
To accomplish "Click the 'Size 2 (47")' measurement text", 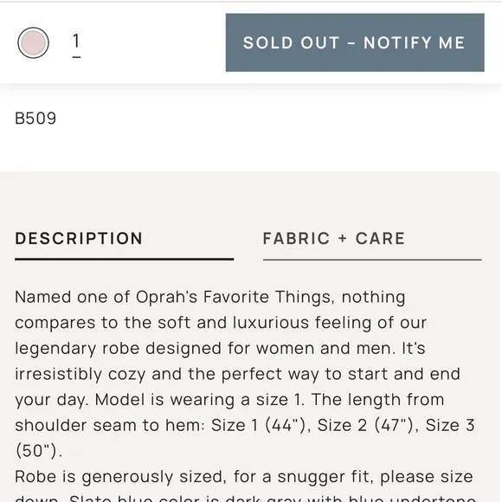I will (367, 426).
